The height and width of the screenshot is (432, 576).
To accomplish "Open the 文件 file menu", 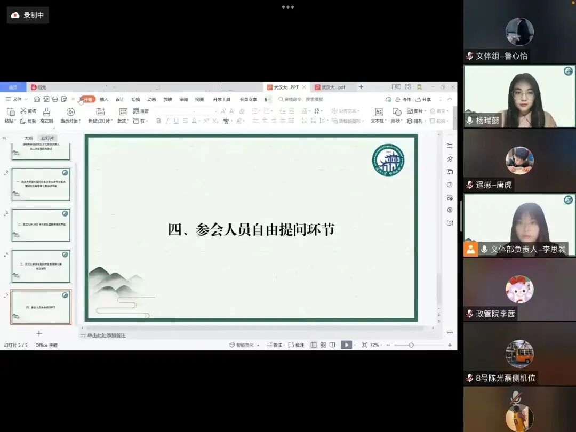I will pyautogui.click(x=17, y=99).
